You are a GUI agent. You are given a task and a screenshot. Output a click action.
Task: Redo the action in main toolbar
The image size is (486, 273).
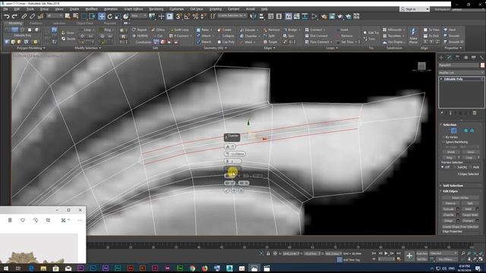click(14, 17)
